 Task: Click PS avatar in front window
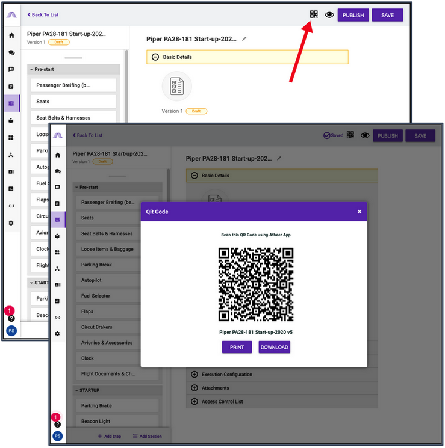[x=58, y=436]
